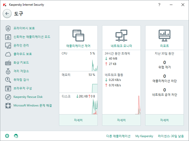This screenshot has width=189, height=141.
Task: Click the 24시간 동안 트래픽 label
Action: pyautogui.click(x=117, y=54)
